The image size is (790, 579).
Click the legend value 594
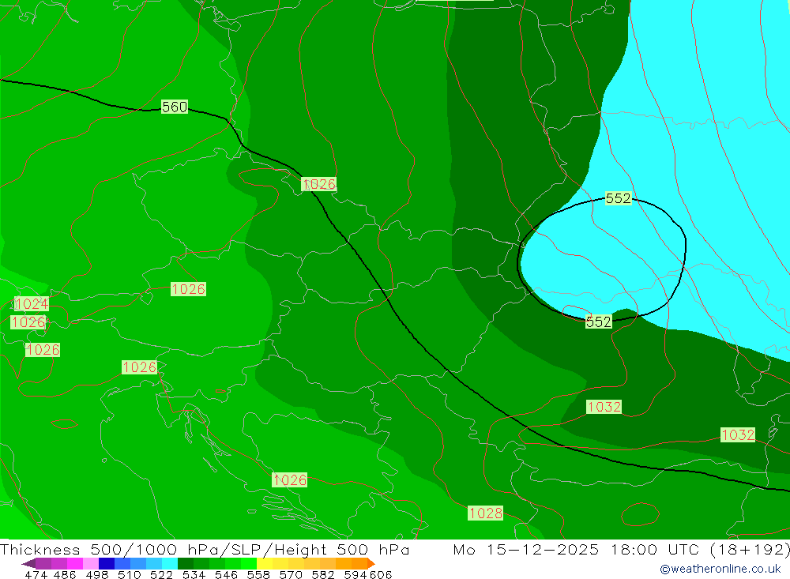[x=355, y=575]
